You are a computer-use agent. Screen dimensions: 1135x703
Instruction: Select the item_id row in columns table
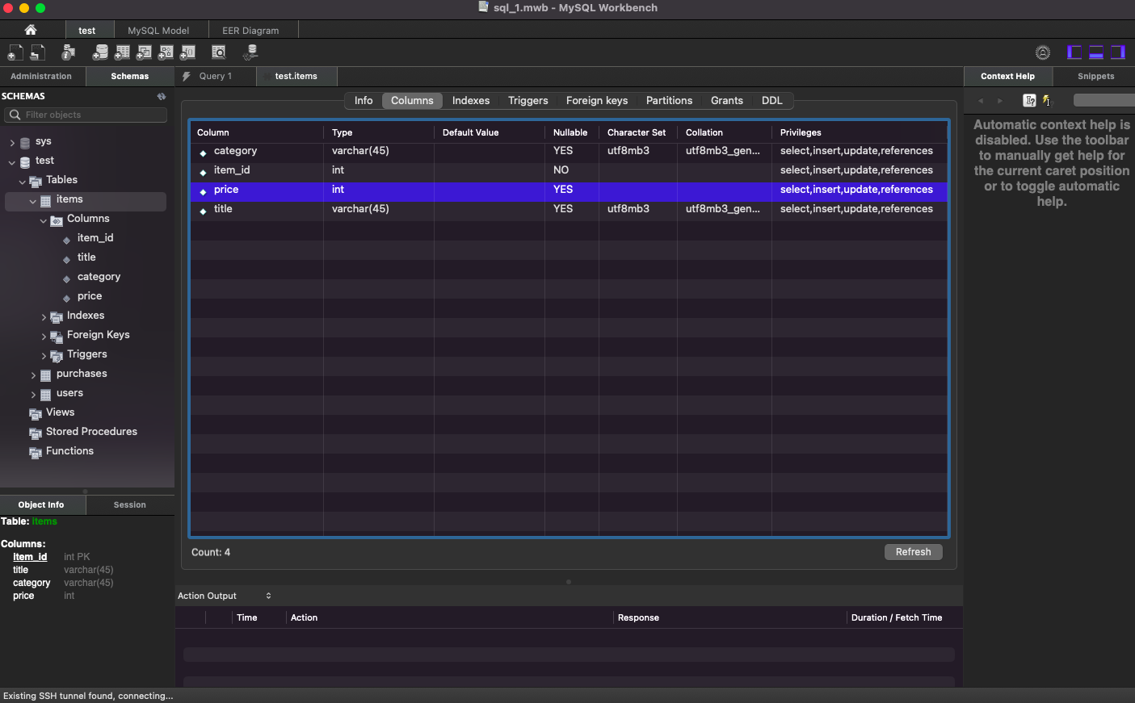[569, 170]
